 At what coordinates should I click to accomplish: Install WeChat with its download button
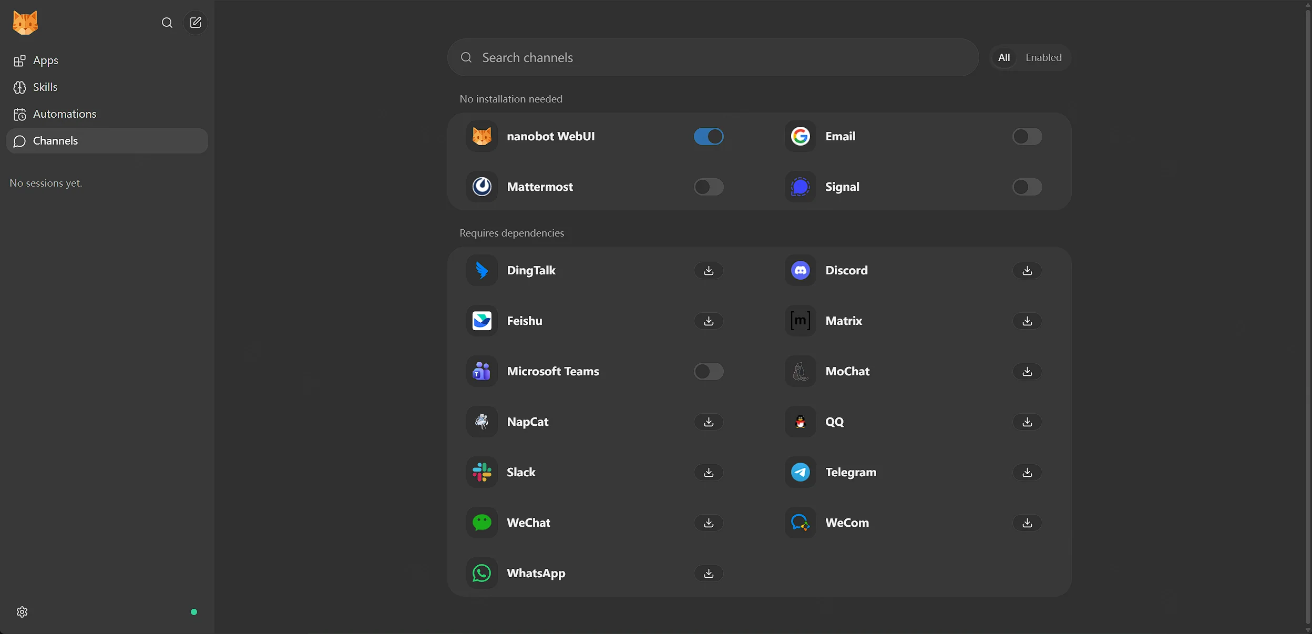coord(709,523)
